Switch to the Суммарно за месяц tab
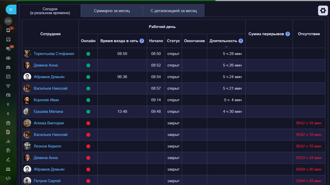This screenshot has width=330, height=185. (112, 11)
